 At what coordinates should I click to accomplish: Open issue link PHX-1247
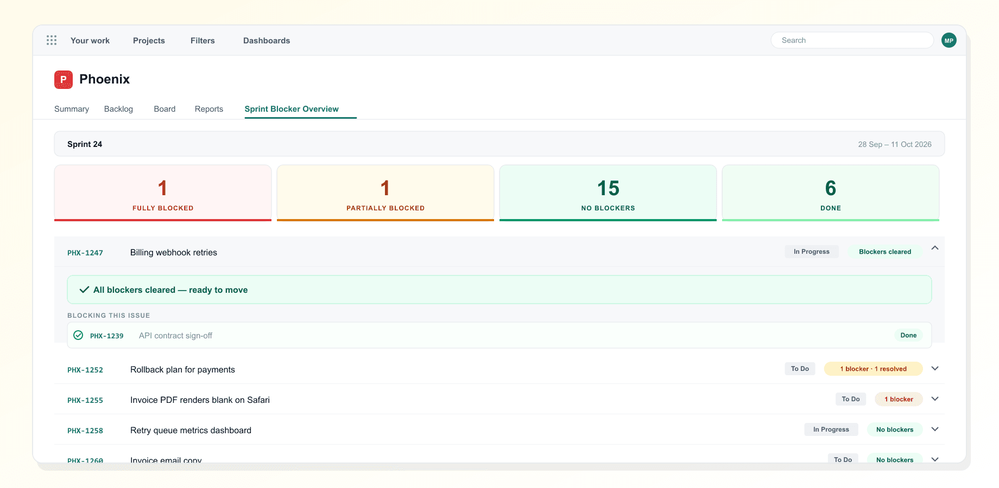[x=85, y=253]
